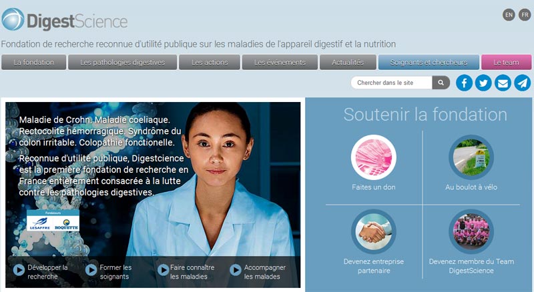Open the Facebook social icon
Screen dimensions: 534x292
pyautogui.click(x=464, y=83)
